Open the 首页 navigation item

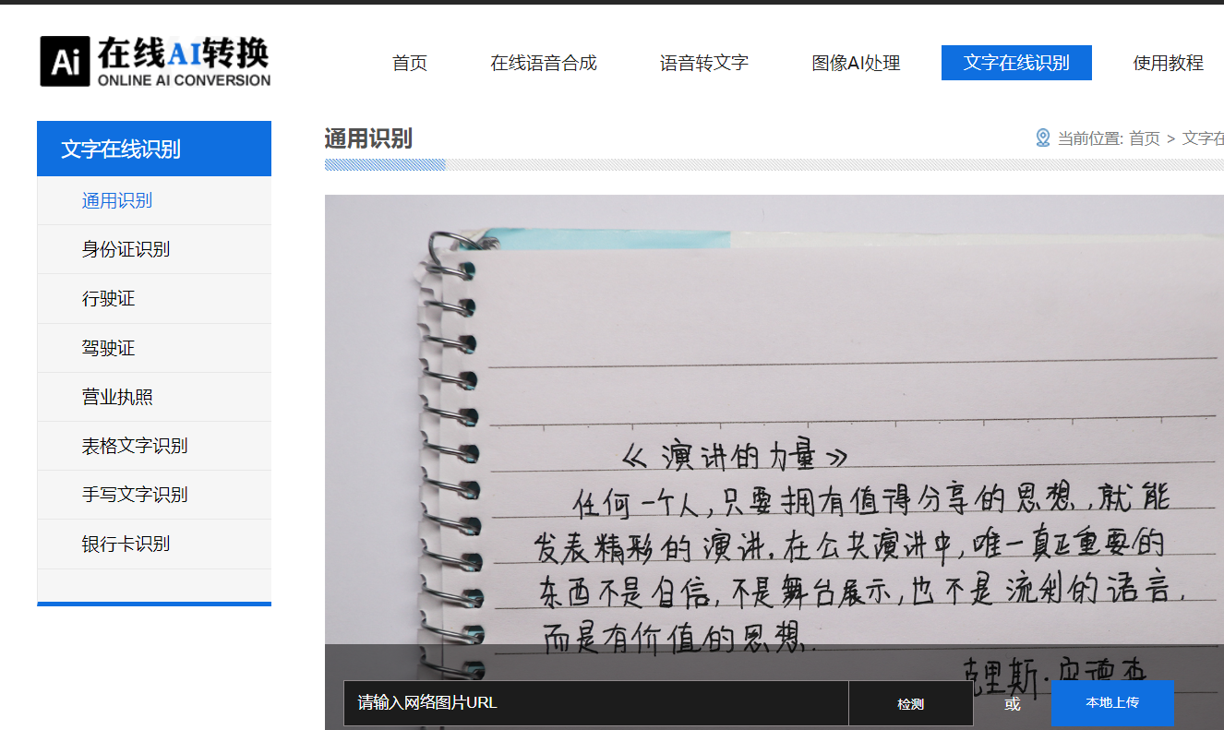tap(410, 63)
